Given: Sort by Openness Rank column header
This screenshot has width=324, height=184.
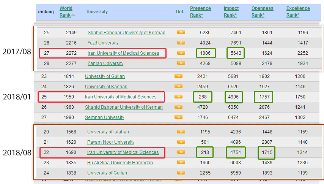Looking at the screenshot, I should 262,11.
